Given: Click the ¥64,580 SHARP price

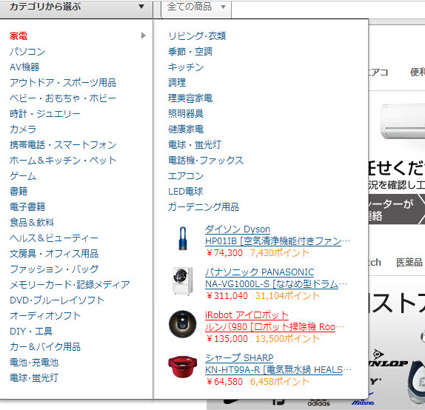Looking at the screenshot, I should pos(224,382).
